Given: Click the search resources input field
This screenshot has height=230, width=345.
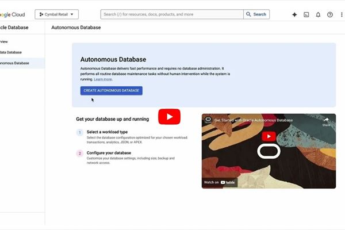Looking at the screenshot, I should coord(172,14).
